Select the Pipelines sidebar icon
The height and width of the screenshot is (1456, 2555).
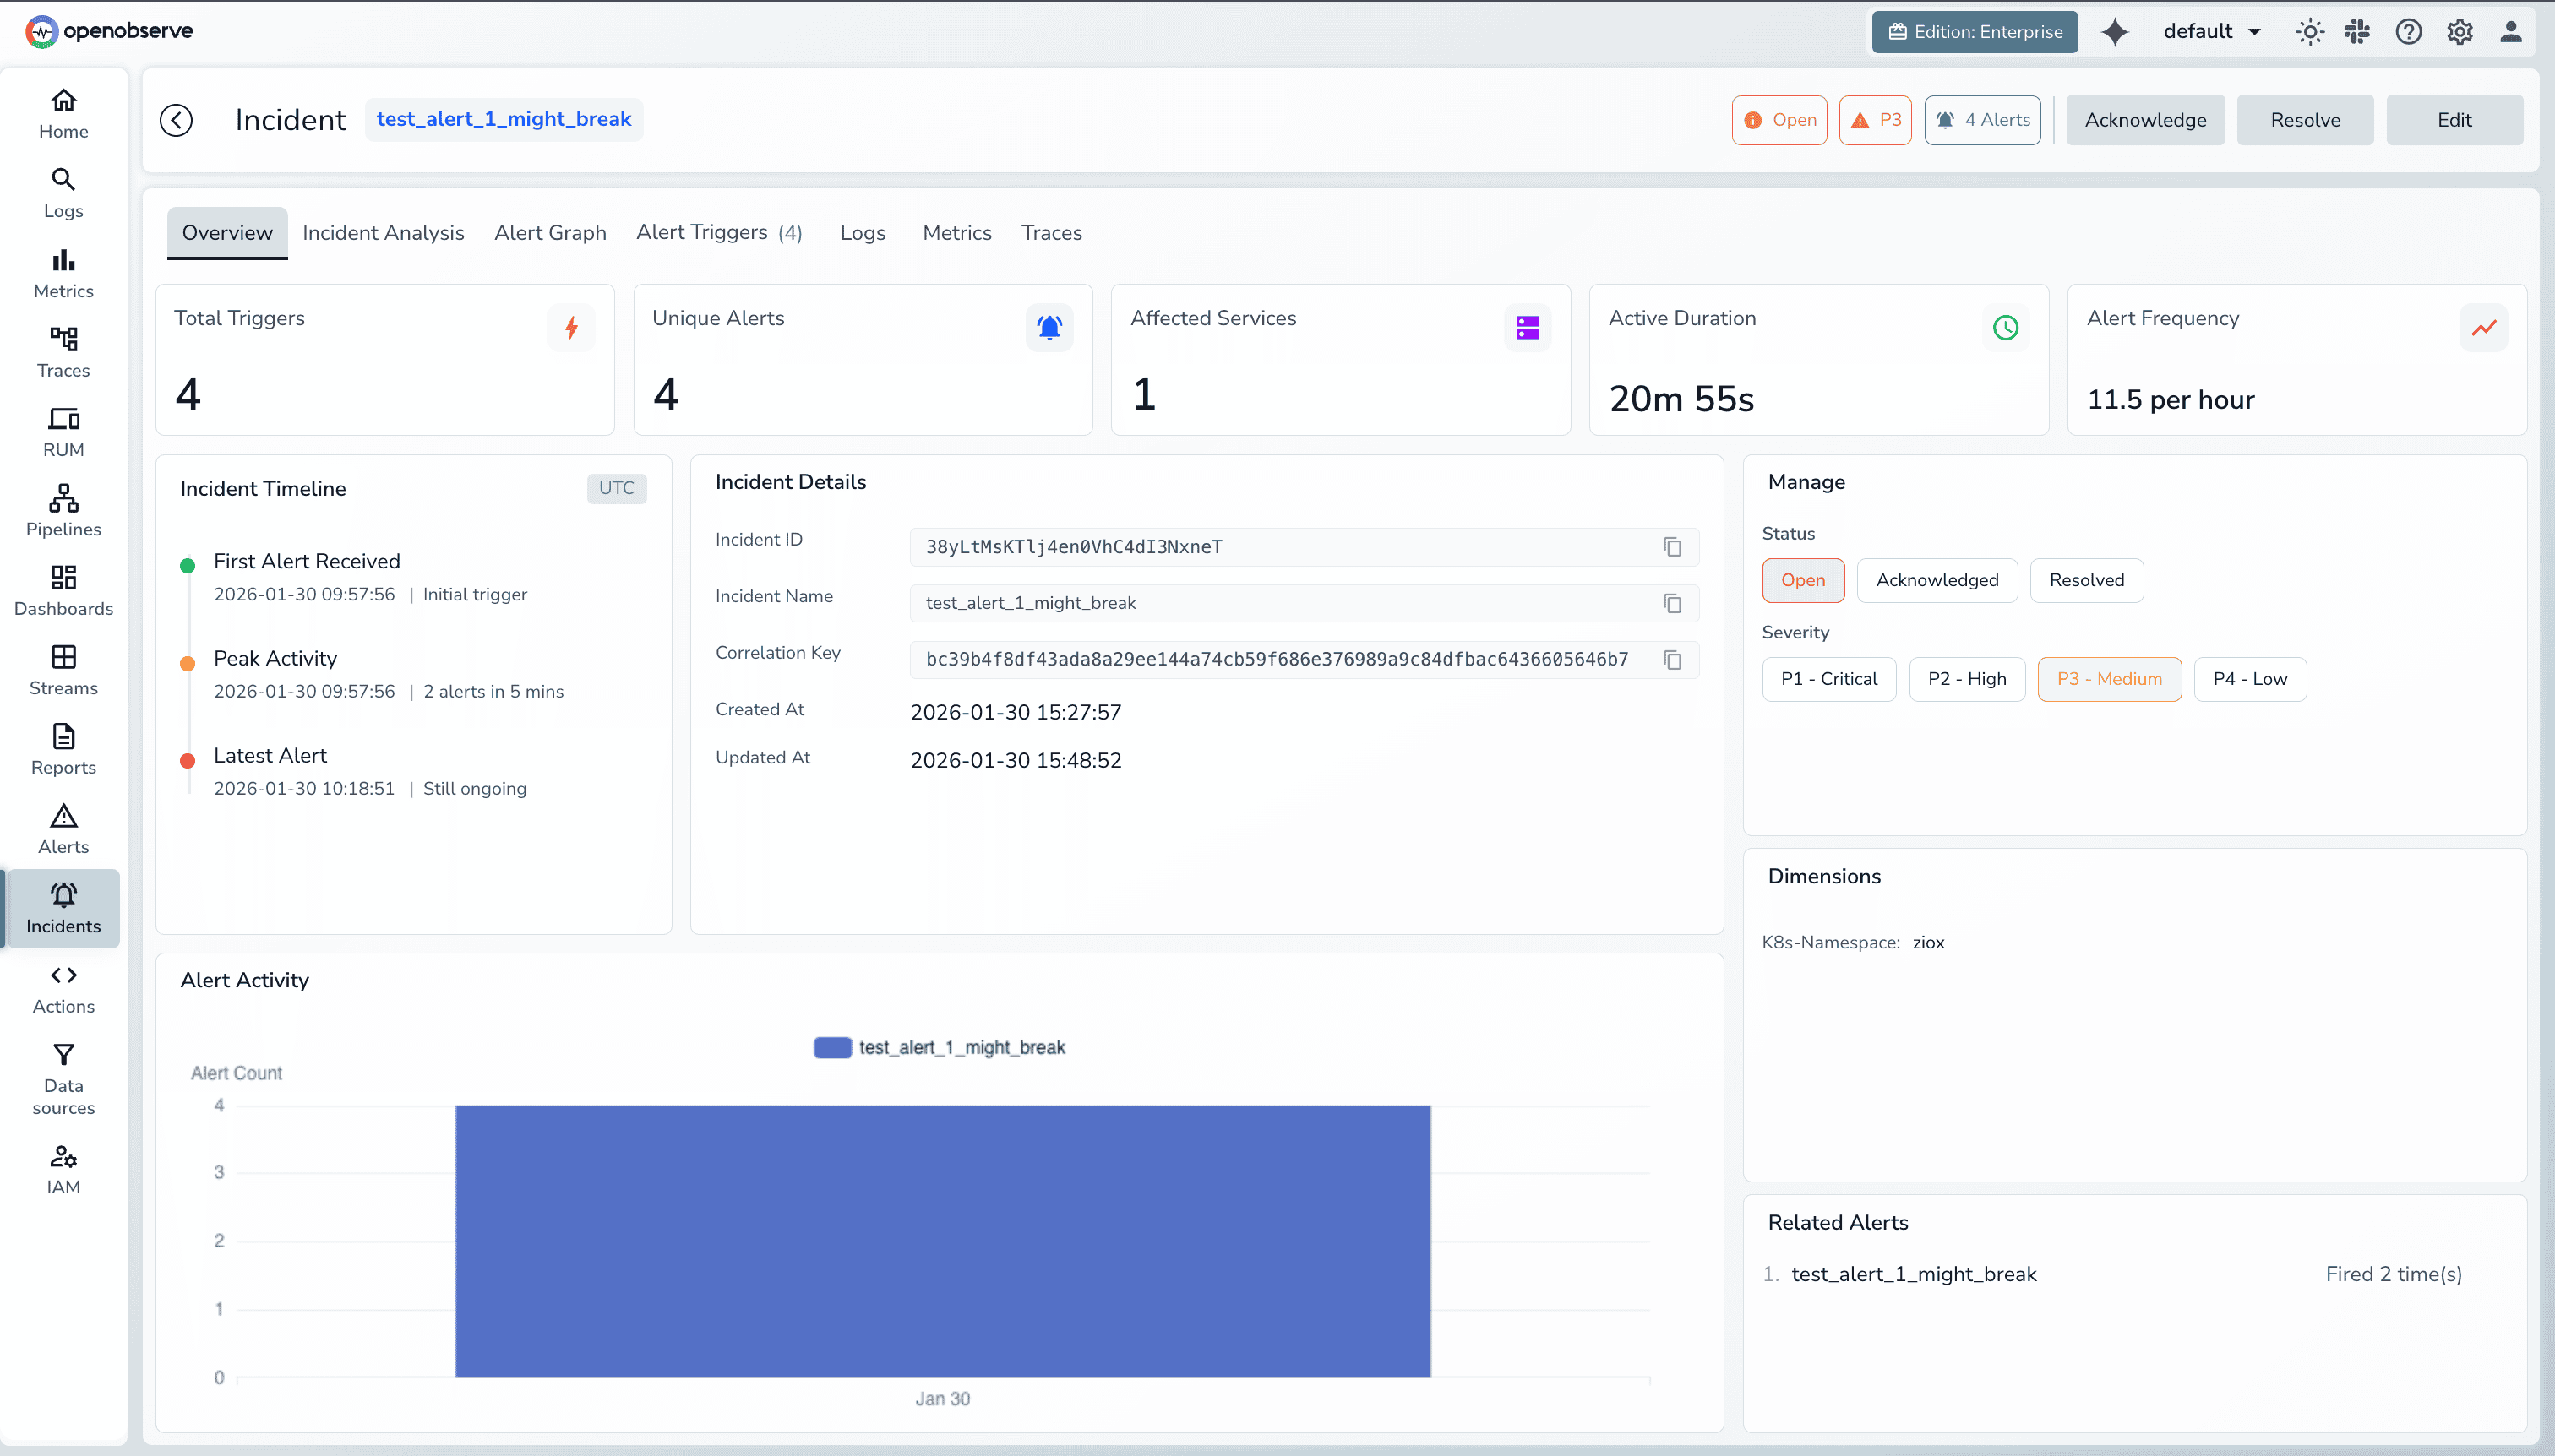click(62, 508)
